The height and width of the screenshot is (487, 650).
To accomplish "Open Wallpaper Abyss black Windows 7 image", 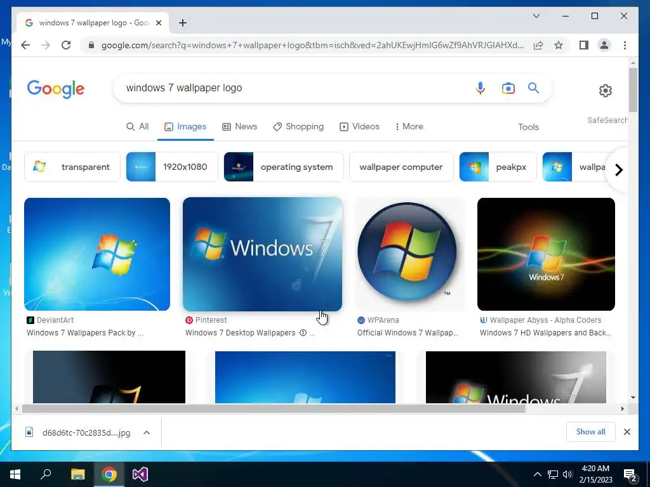I will (x=546, y=254).
